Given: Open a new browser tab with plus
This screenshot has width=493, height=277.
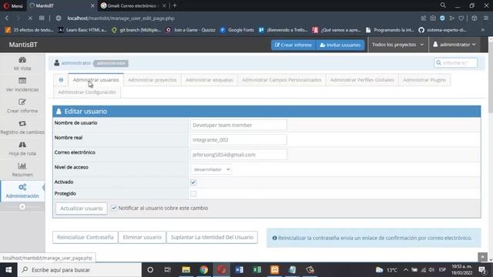Looking at the screenshot, I should click(175, 5).
